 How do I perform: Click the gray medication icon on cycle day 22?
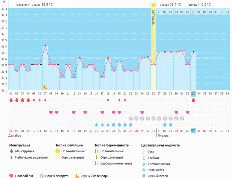coord(131,118)
